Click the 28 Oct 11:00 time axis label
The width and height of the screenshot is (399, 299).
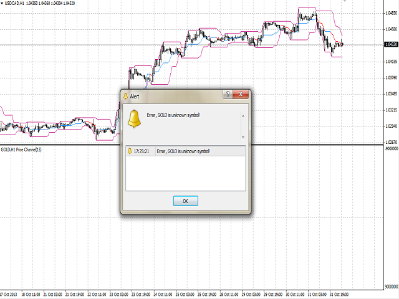[229, 295]
